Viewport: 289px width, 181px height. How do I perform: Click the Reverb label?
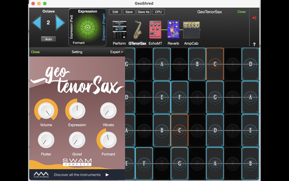click(173, 43)
